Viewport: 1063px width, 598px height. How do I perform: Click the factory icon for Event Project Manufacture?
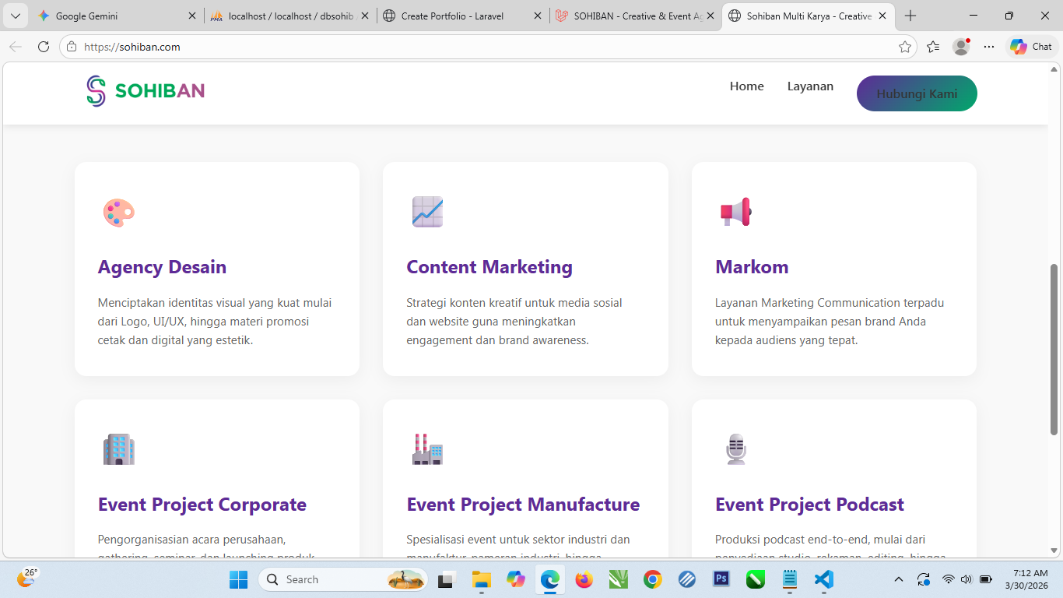point(427,449)
